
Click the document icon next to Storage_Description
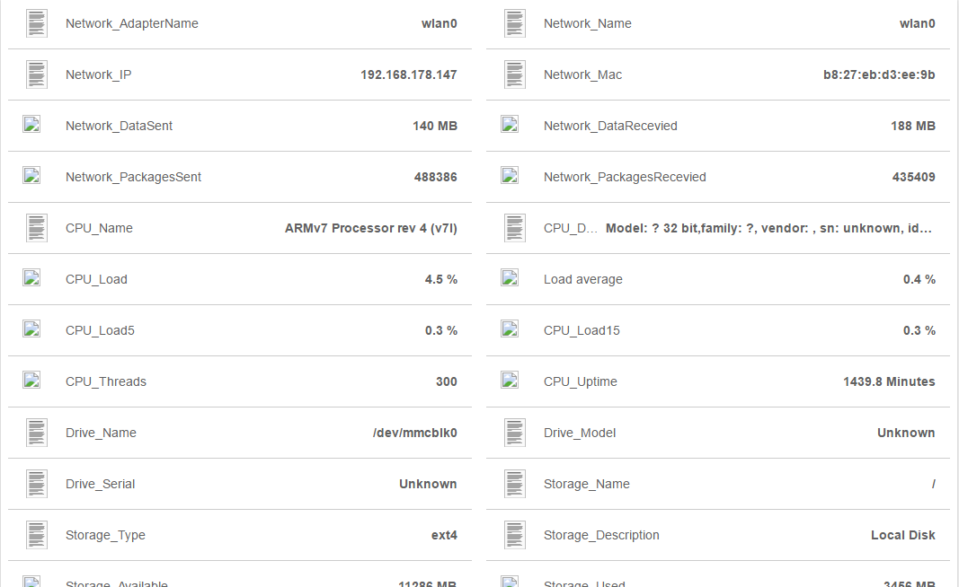514,533
